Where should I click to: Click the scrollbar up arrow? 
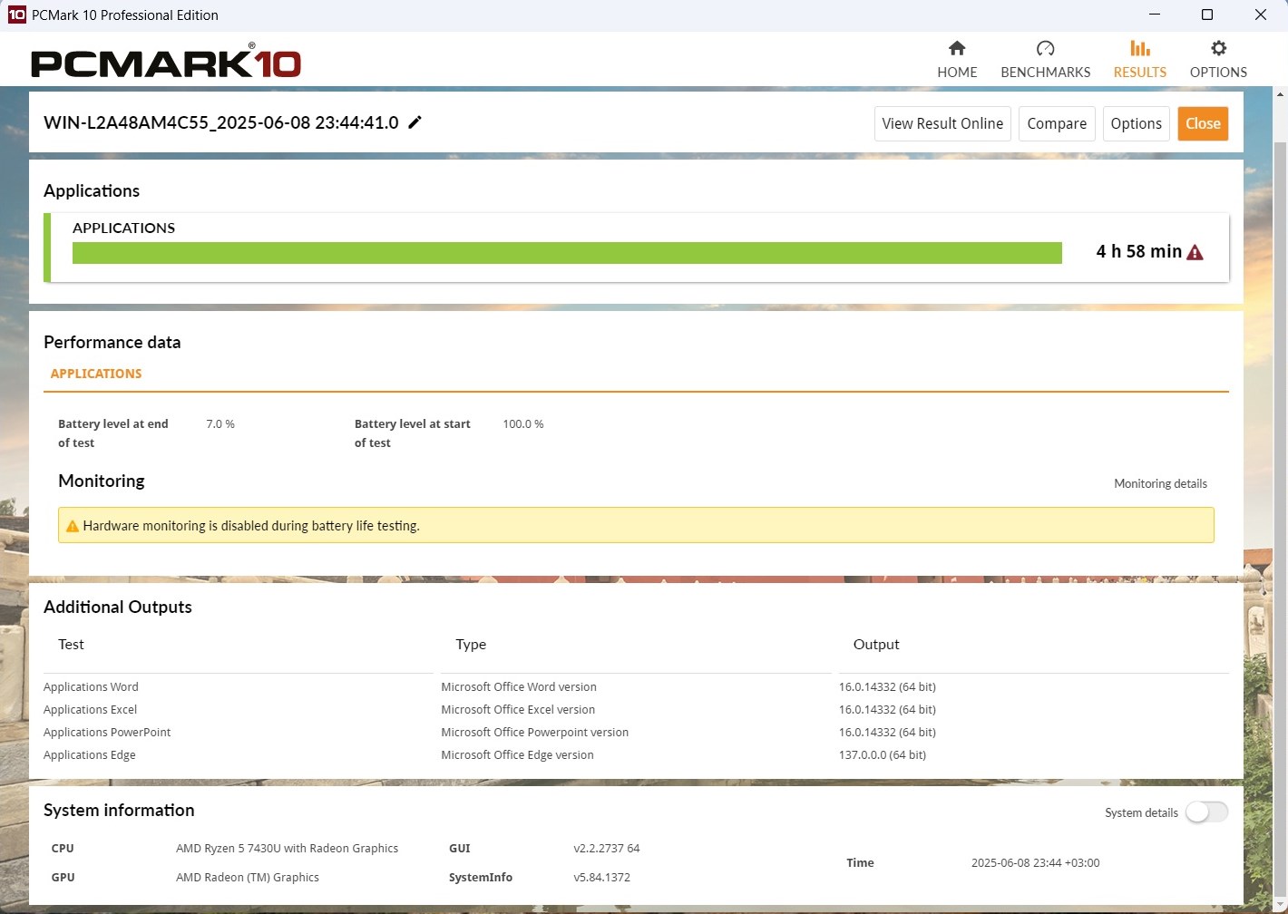tap(1280, 94)
